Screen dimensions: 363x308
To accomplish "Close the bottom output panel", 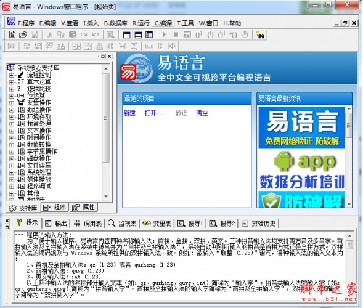I will (x=7, y=221).
